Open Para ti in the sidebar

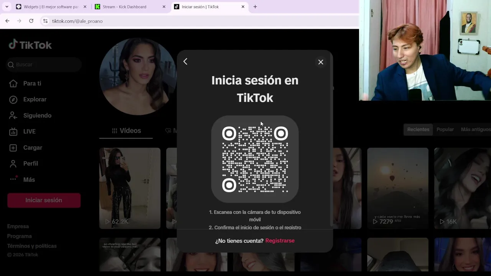[x=32, y=83]
